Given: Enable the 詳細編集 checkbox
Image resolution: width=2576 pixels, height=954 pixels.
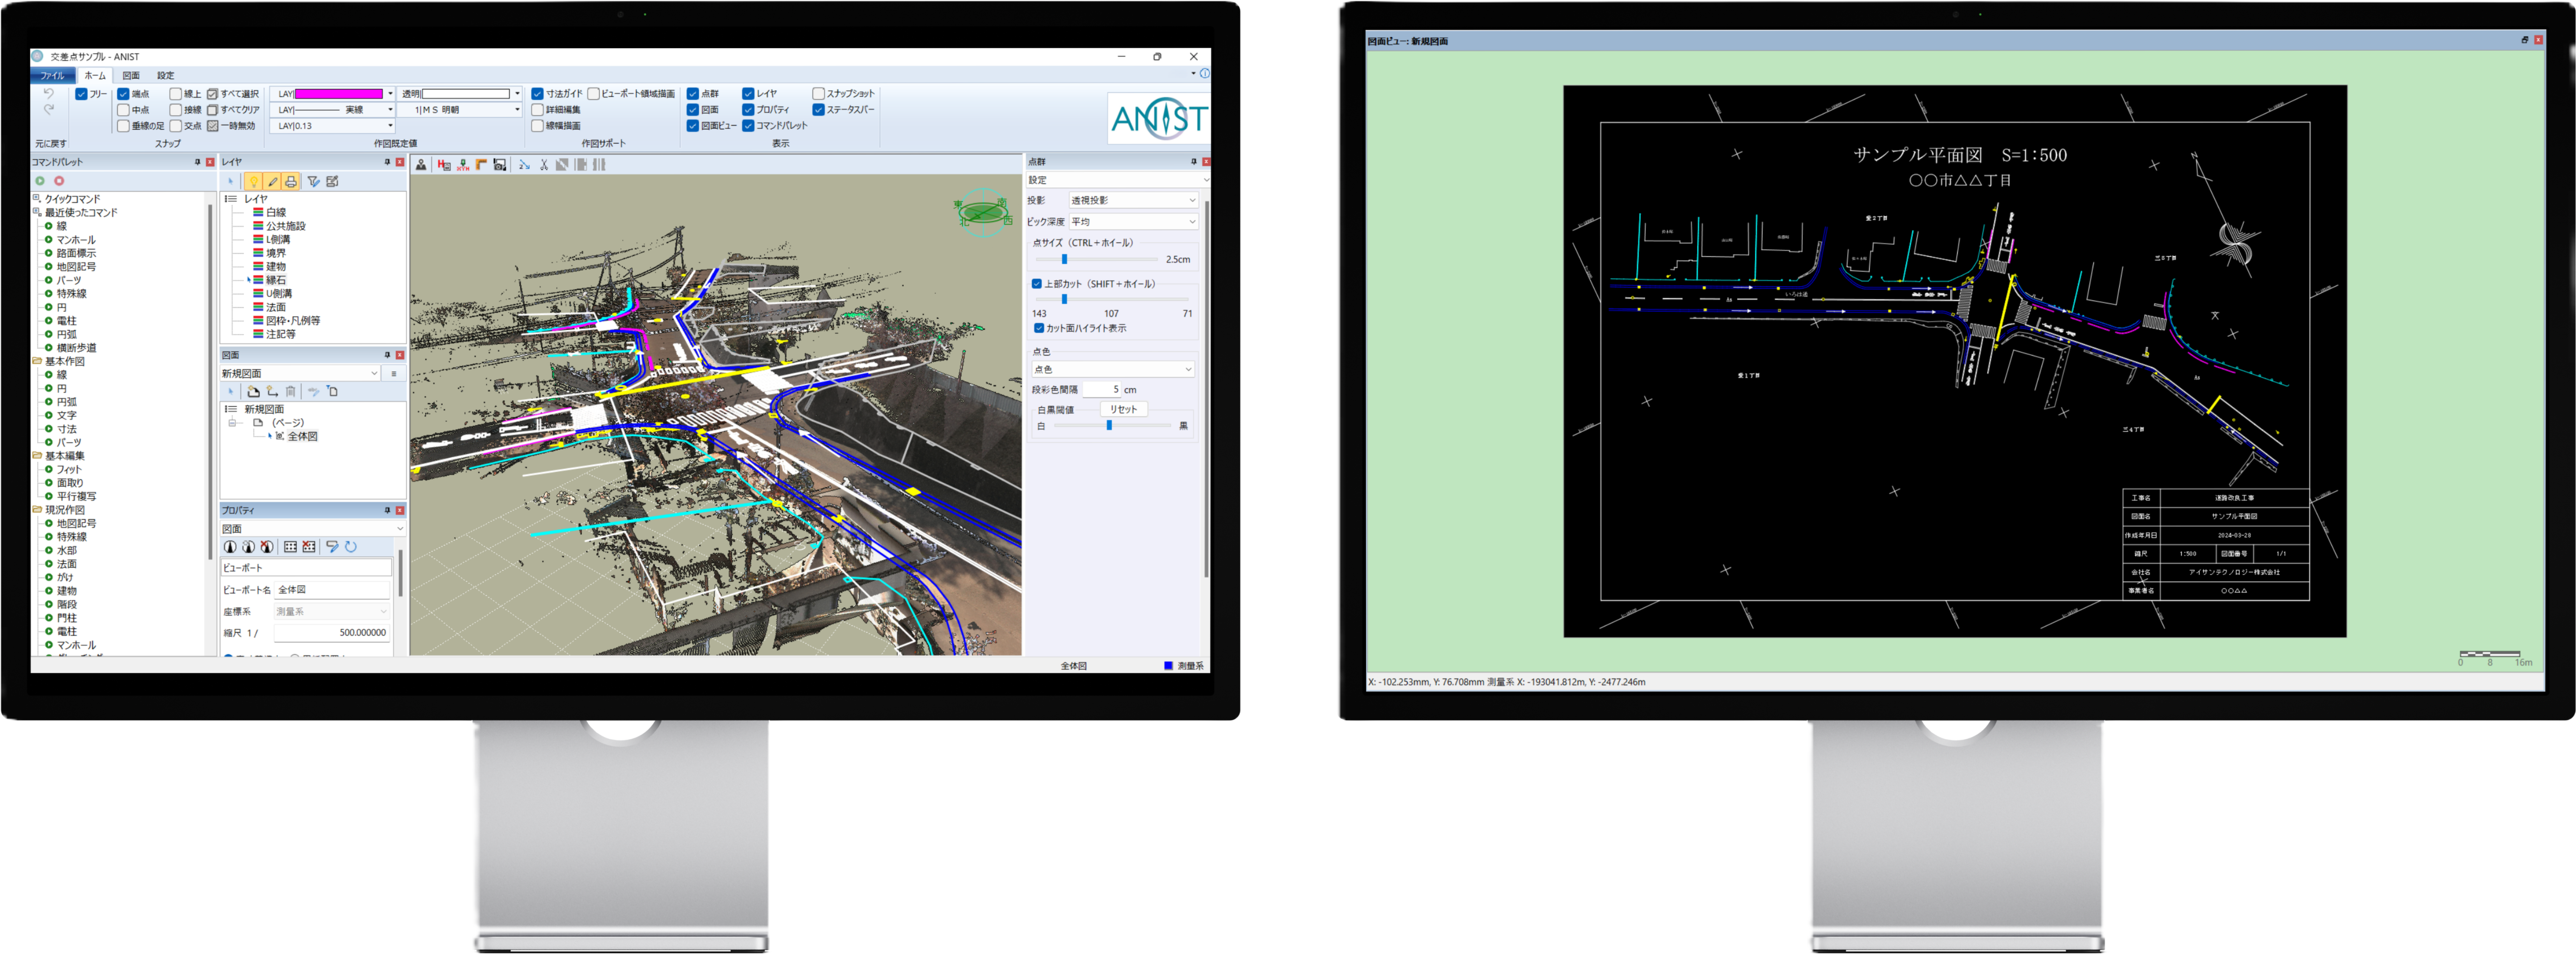Looking at the screenshot, I should pyautogui.click(x=538, y=110).
